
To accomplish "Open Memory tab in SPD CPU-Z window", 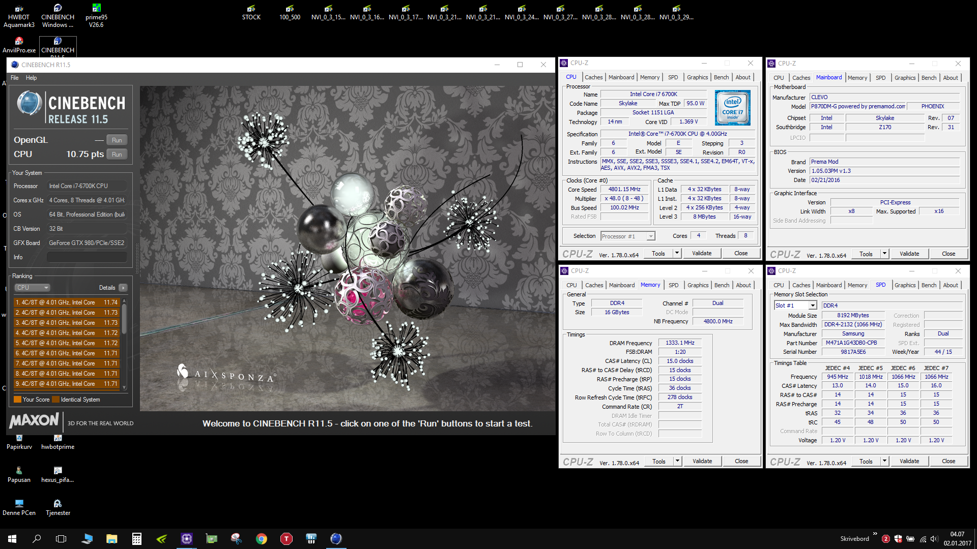I will point(857,285).
